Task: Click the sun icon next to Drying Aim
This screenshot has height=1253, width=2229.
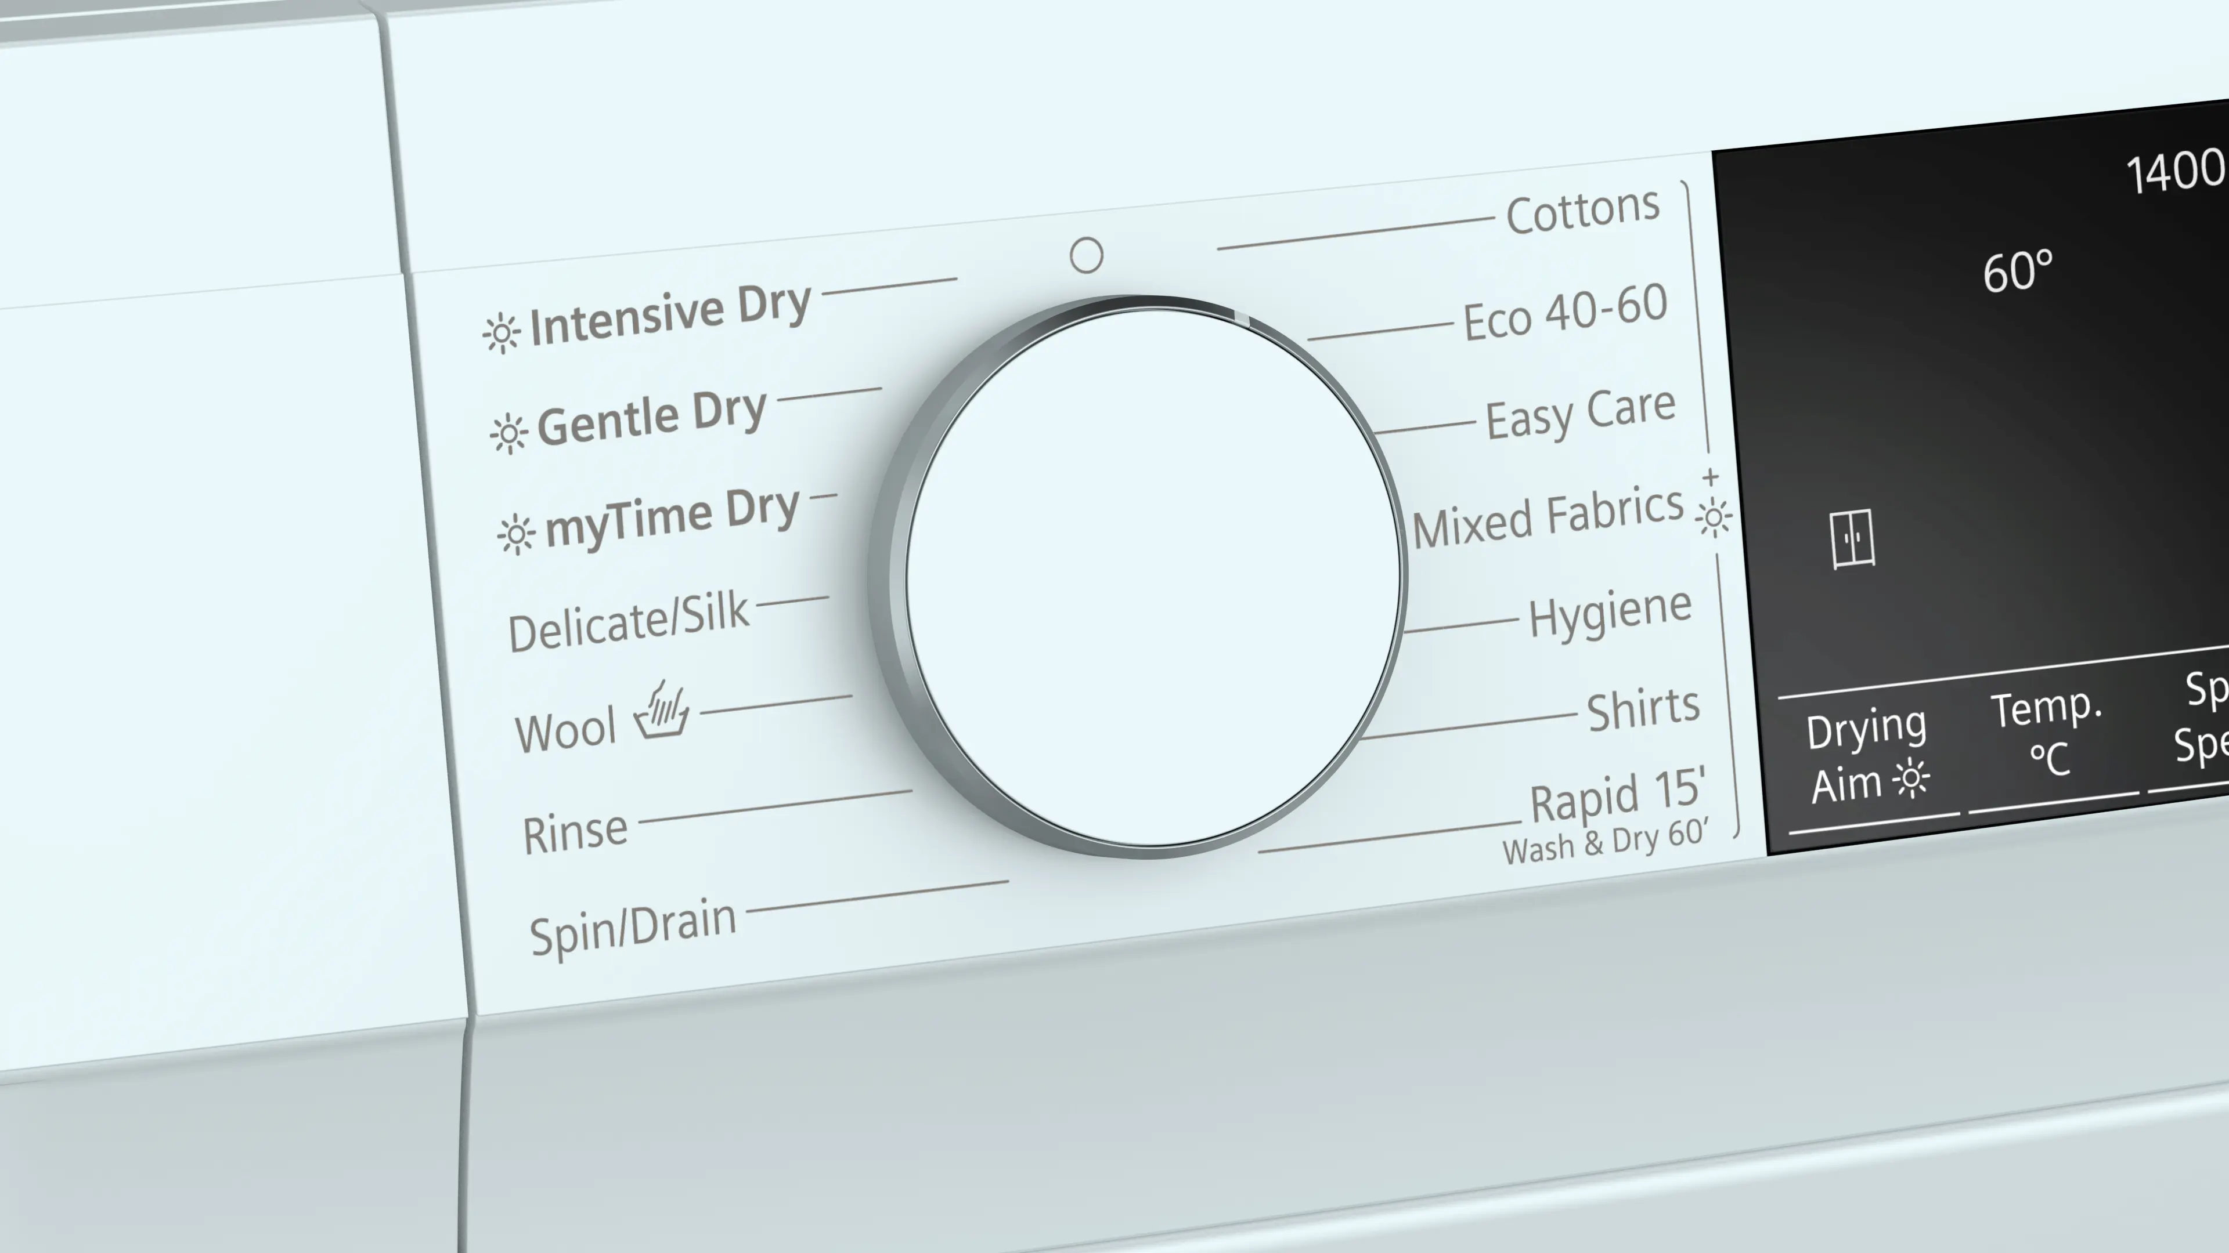Action: pyautogui.click(x=1910, y=778)
